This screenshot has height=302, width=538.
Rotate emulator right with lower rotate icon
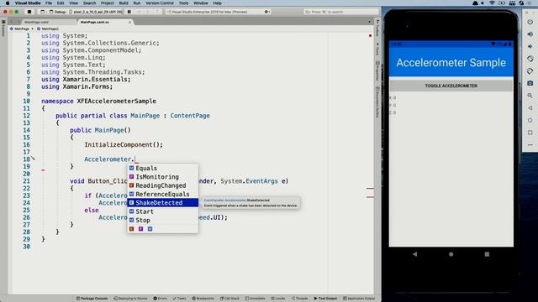pos(530,71)
